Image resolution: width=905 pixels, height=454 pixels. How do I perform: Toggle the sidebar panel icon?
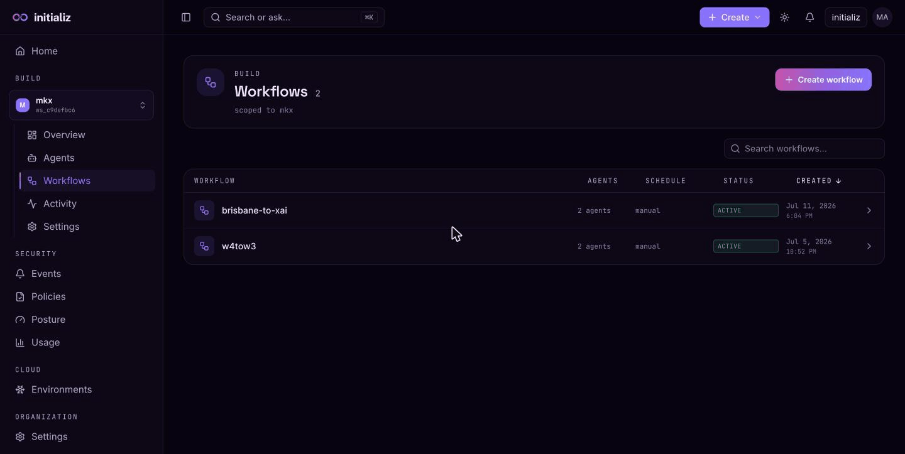(186, 18)
